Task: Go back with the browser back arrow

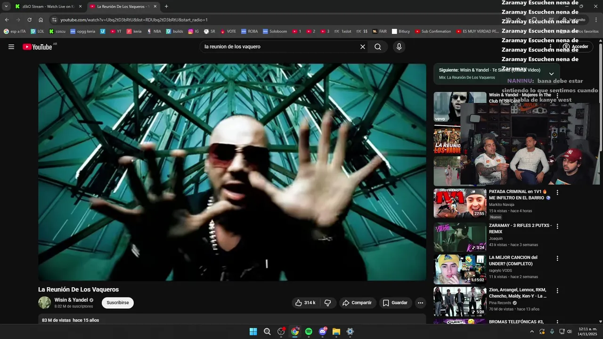Action: click(7, 20)
